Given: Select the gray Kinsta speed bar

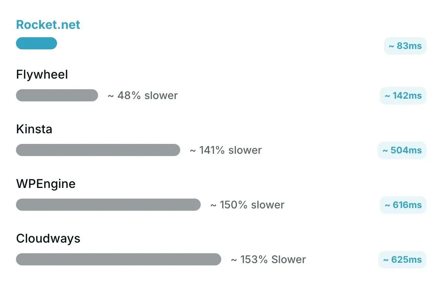Looking at the screenshot, I should pyautogui.click(x=98, y=150).
